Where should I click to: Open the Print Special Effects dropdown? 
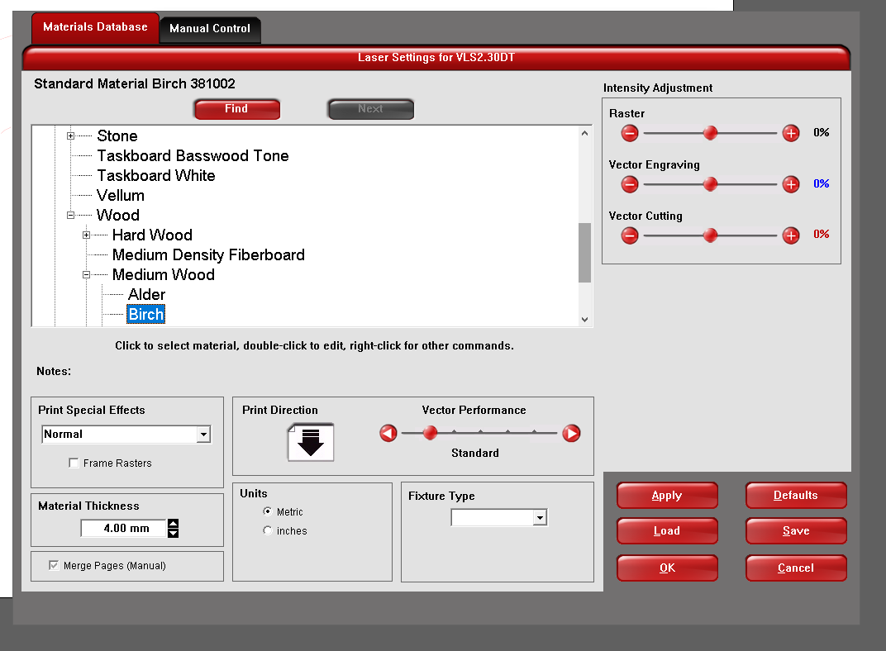[x=203, y=435]
